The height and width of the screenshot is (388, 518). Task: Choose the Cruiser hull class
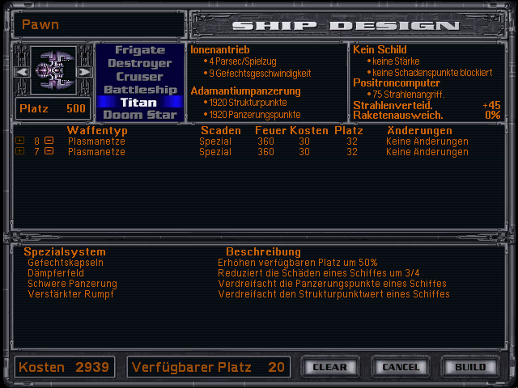139,76
